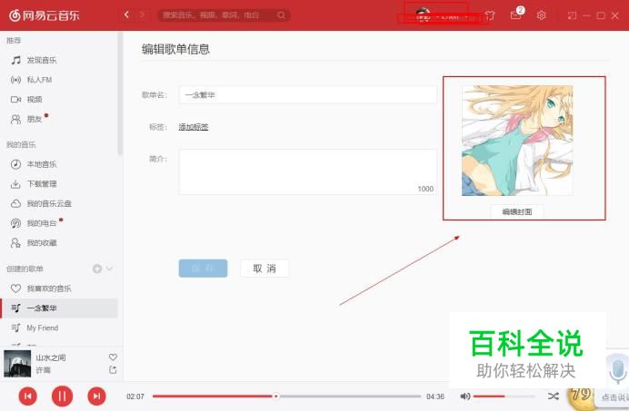This screenshot has height=411, width=629.
Task: Click the 编辑封面 button
Action: tap(517, 212)
